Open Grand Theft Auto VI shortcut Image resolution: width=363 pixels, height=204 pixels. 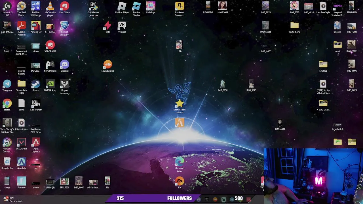(180, 107)
